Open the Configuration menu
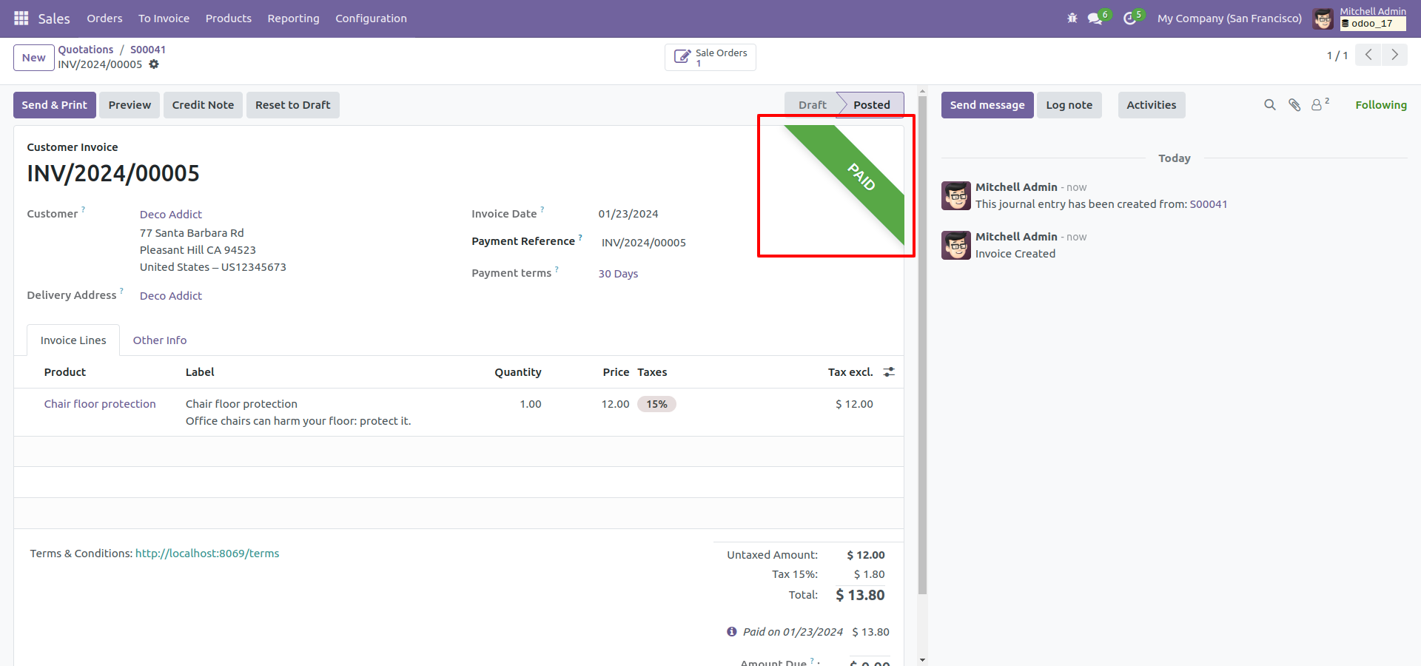Viewport: 1421px width, 666px height. coord(372,18)
